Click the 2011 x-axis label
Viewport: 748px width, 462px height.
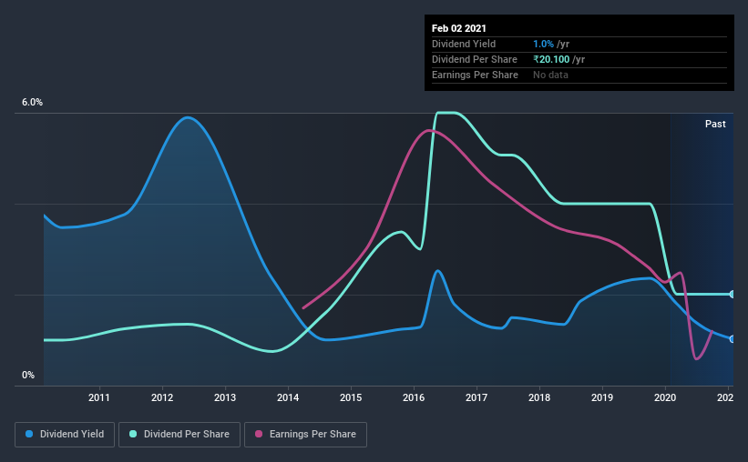point(99,397)
